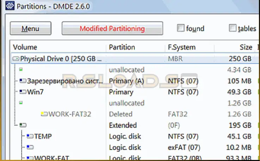Click the Deleted partition cell
Screen dimensions: 260x161
(x=121, y=114)
